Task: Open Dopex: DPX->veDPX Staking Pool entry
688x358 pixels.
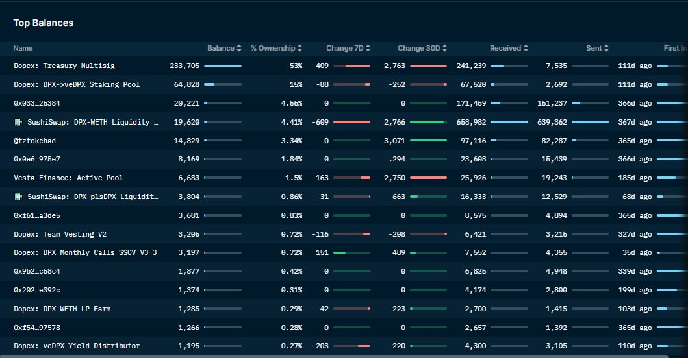Action: pyautogui.click(x=77, y=84)
